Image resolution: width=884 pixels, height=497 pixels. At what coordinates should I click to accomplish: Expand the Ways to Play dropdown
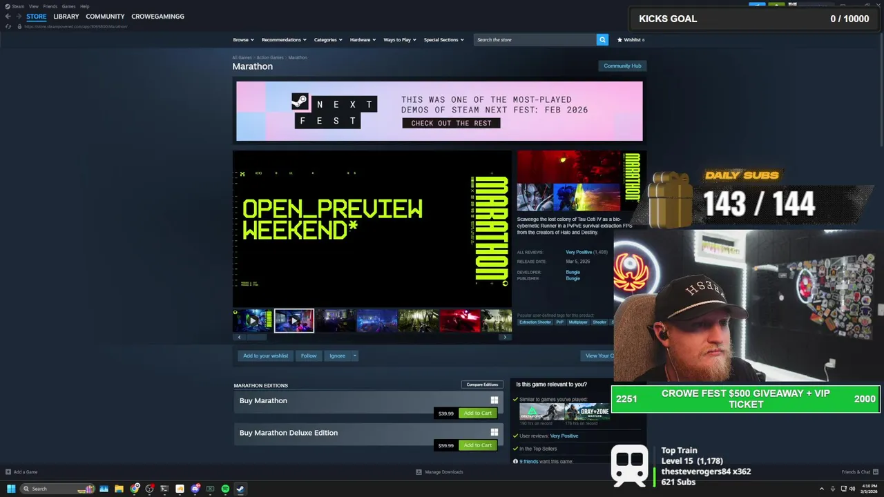(400, 40)
